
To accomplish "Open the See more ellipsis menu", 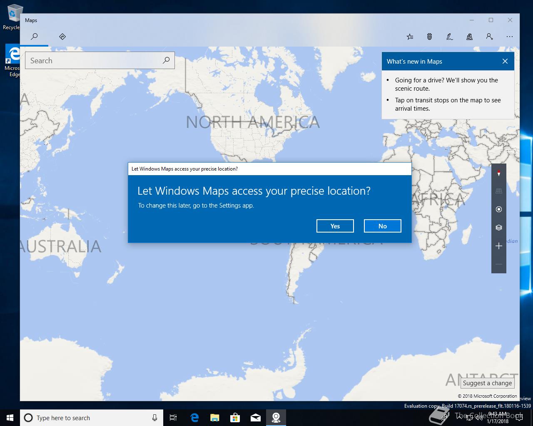I will (510, 37).
